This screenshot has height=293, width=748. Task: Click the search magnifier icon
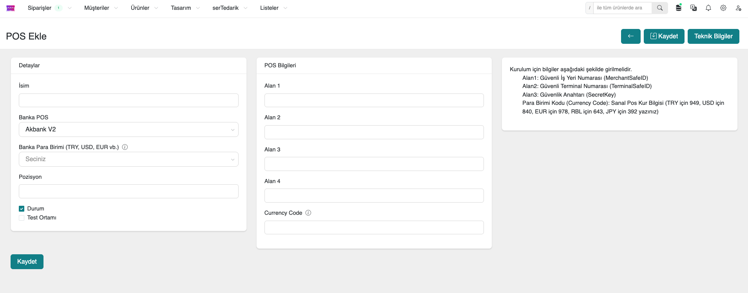pos(660,8)
